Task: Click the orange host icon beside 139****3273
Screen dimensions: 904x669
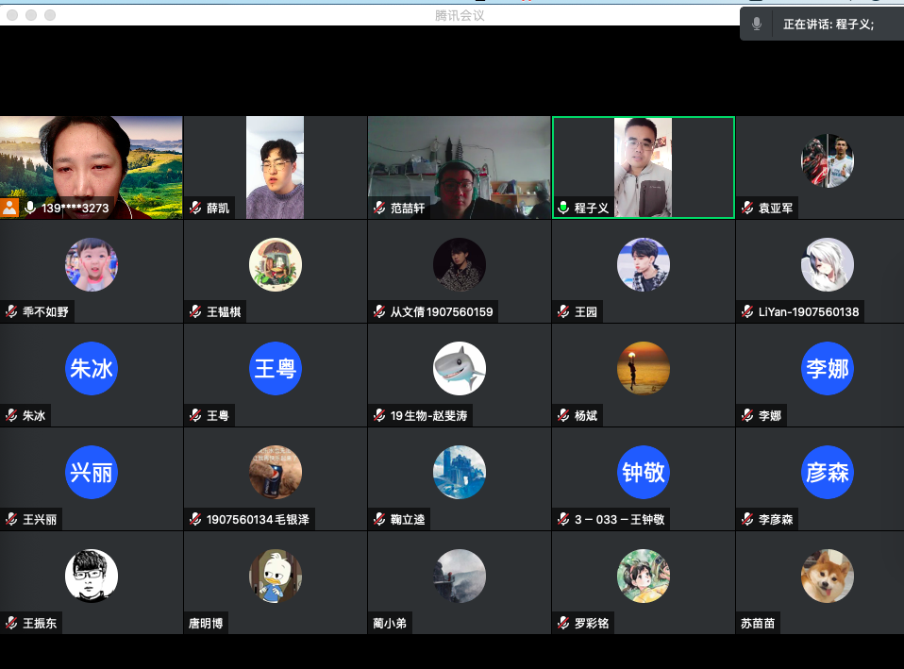Action: (x=10, y=208)
